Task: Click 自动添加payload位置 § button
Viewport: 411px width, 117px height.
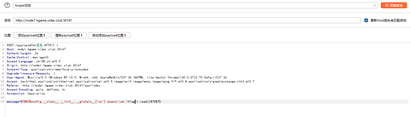Action: point(109,35)
